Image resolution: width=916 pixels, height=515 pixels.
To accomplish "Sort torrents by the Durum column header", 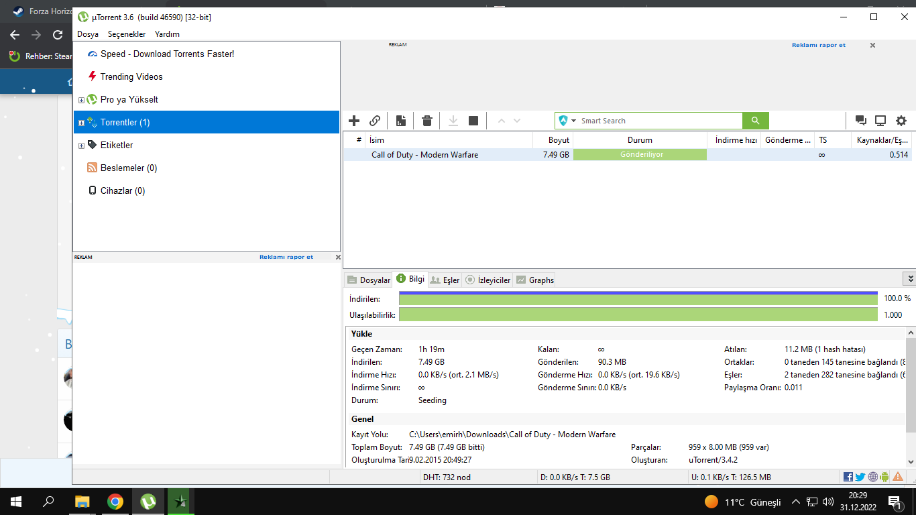I will coord(640,140).
